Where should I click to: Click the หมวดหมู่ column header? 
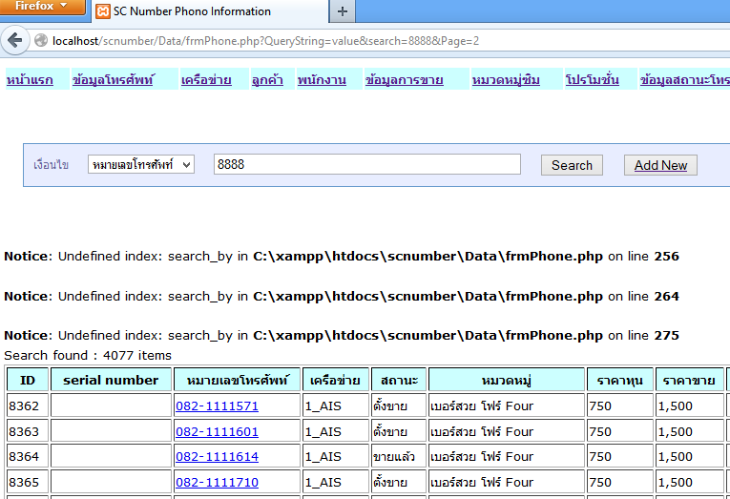[x=507, y=381]
